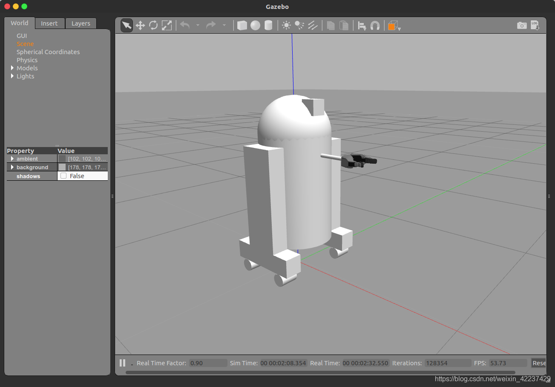Screen dimensions: 555x387
Task: Click the log data recording icon
Action: coord(535,26)
